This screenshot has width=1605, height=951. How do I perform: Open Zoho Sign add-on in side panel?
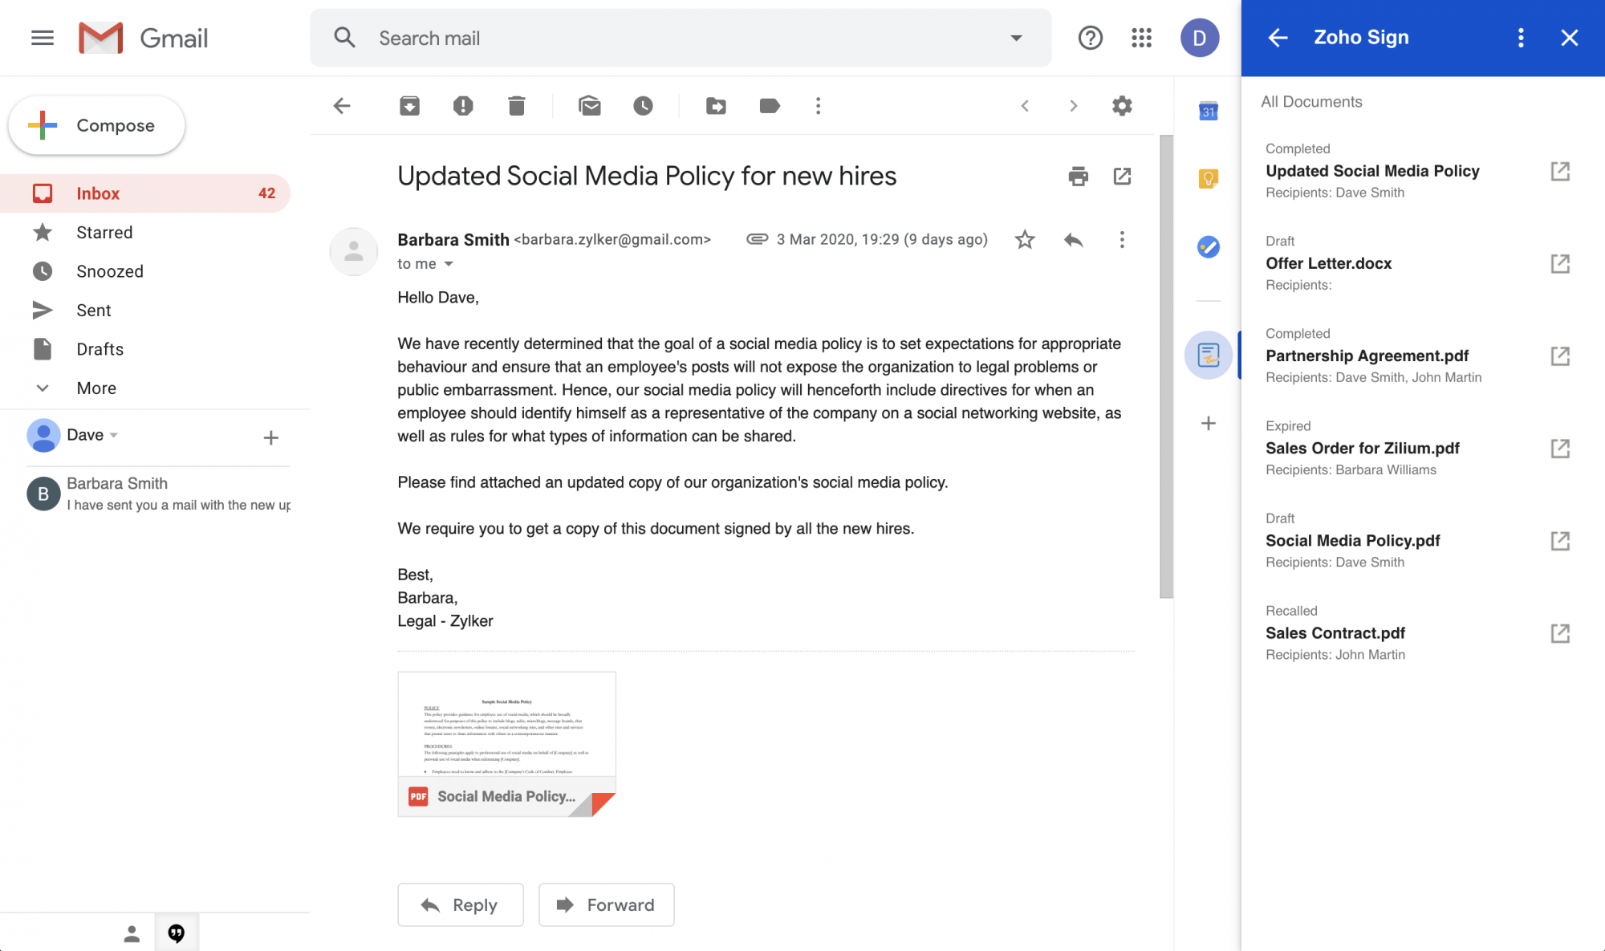point(1208,355)
